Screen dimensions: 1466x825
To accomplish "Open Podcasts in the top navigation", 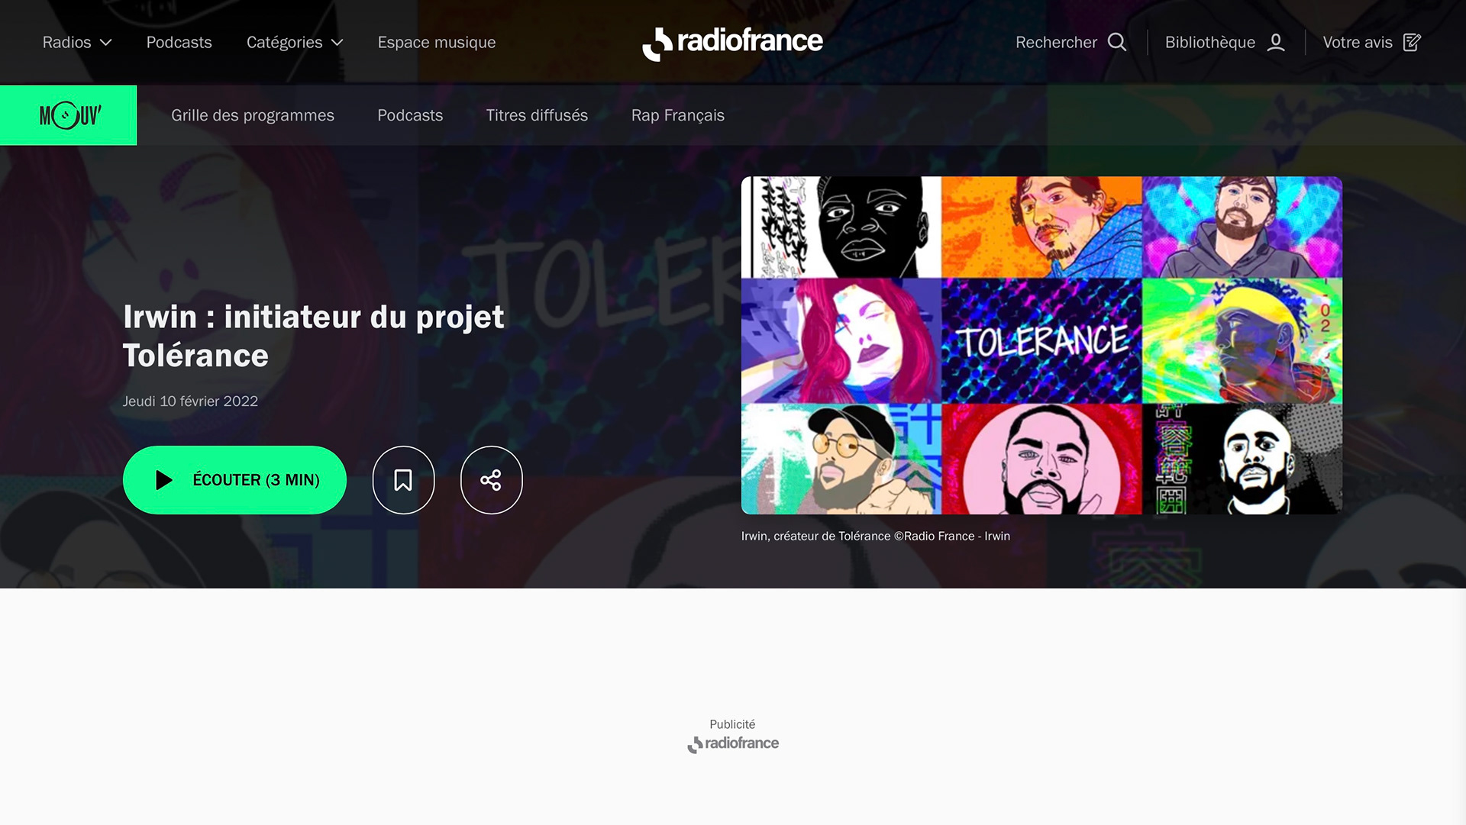I will 179,43.
